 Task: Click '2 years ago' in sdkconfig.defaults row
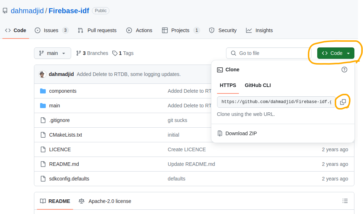tap(335, 179)
